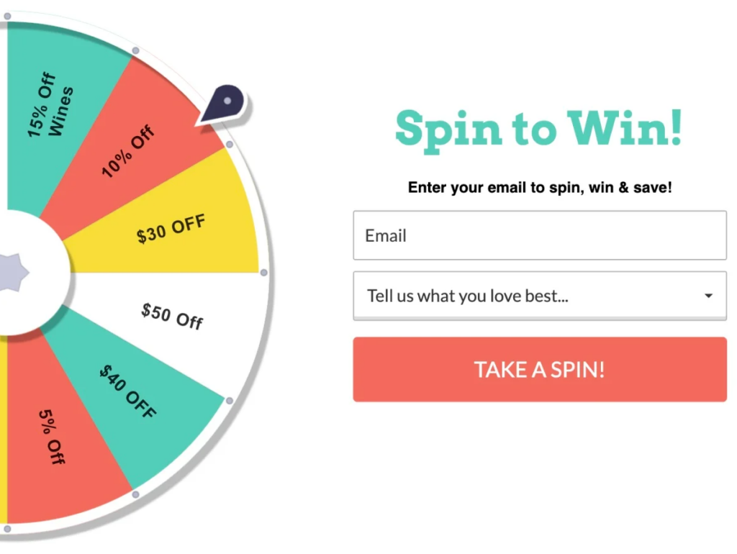This screenshot has width=737, height=554.
Task: Click the dropdown arrow caret
Action: (x=708, y=296)
